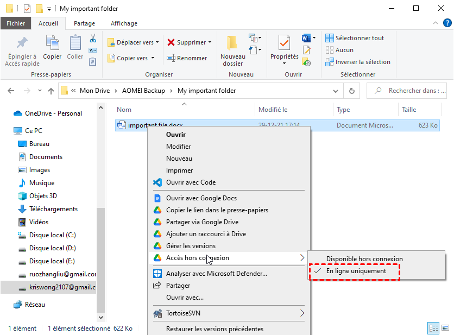
Task: Switch to the Partage tab
Action: (x=84, y=23)
